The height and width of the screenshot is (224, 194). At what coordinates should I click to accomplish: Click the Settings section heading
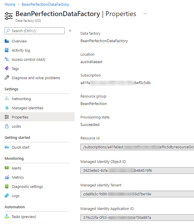tap(11, 89)
